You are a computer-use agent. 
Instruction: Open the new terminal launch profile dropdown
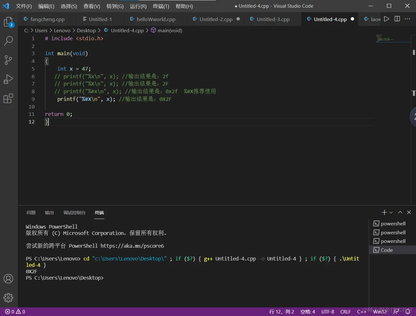[391, 213]
